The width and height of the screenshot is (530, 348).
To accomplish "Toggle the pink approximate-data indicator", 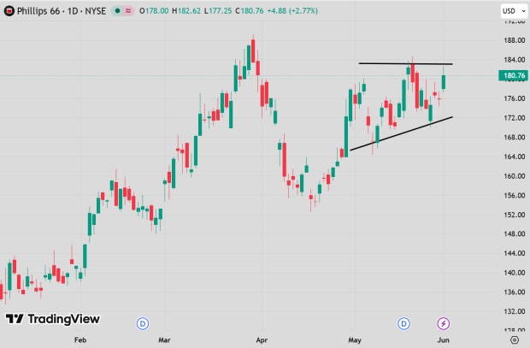I will 128,11.
